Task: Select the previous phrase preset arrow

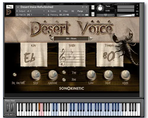Action: [52, 39]
